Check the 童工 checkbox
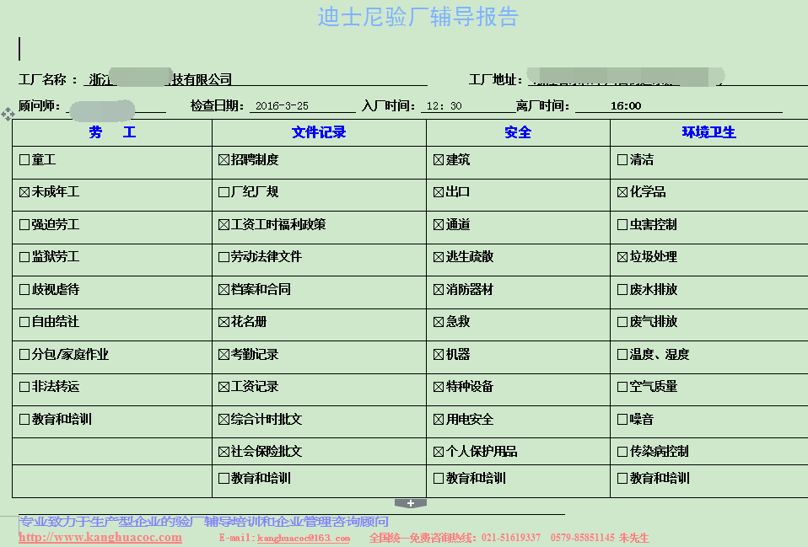The image size is (808, 547). [24, 160]
